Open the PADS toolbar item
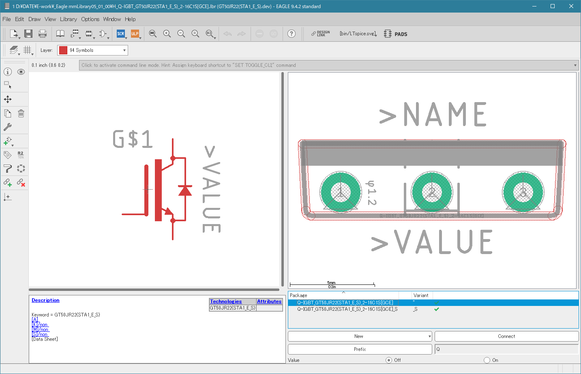The image size is (581, 374). 395,34
